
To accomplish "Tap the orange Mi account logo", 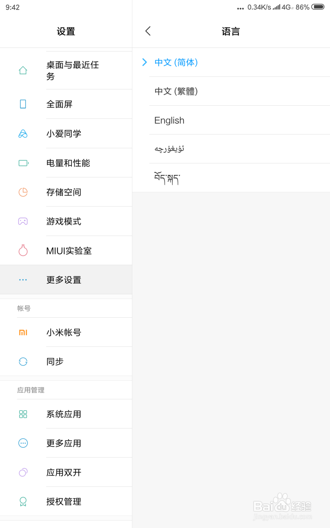I will coord(23,332).
